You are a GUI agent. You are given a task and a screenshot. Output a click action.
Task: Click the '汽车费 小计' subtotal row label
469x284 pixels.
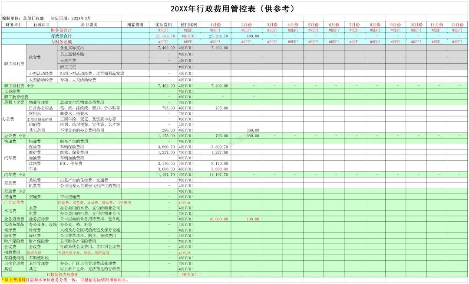15,174
